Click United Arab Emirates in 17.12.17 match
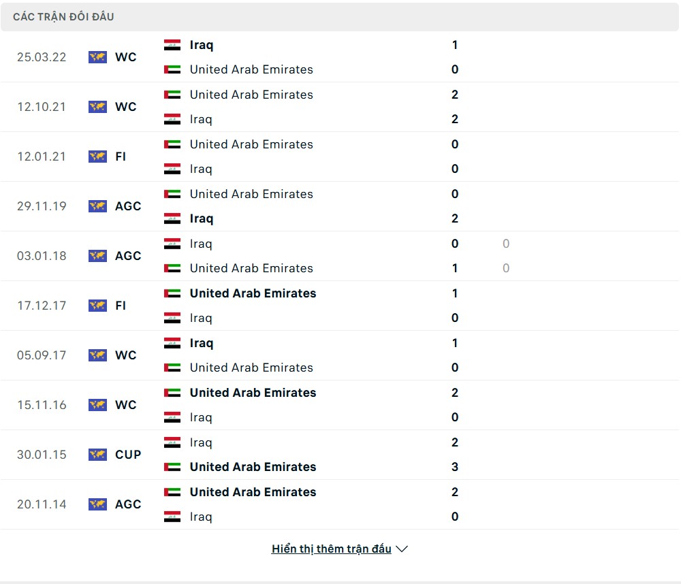The height and width of the screenshot is (584, 681). point(253,293)
